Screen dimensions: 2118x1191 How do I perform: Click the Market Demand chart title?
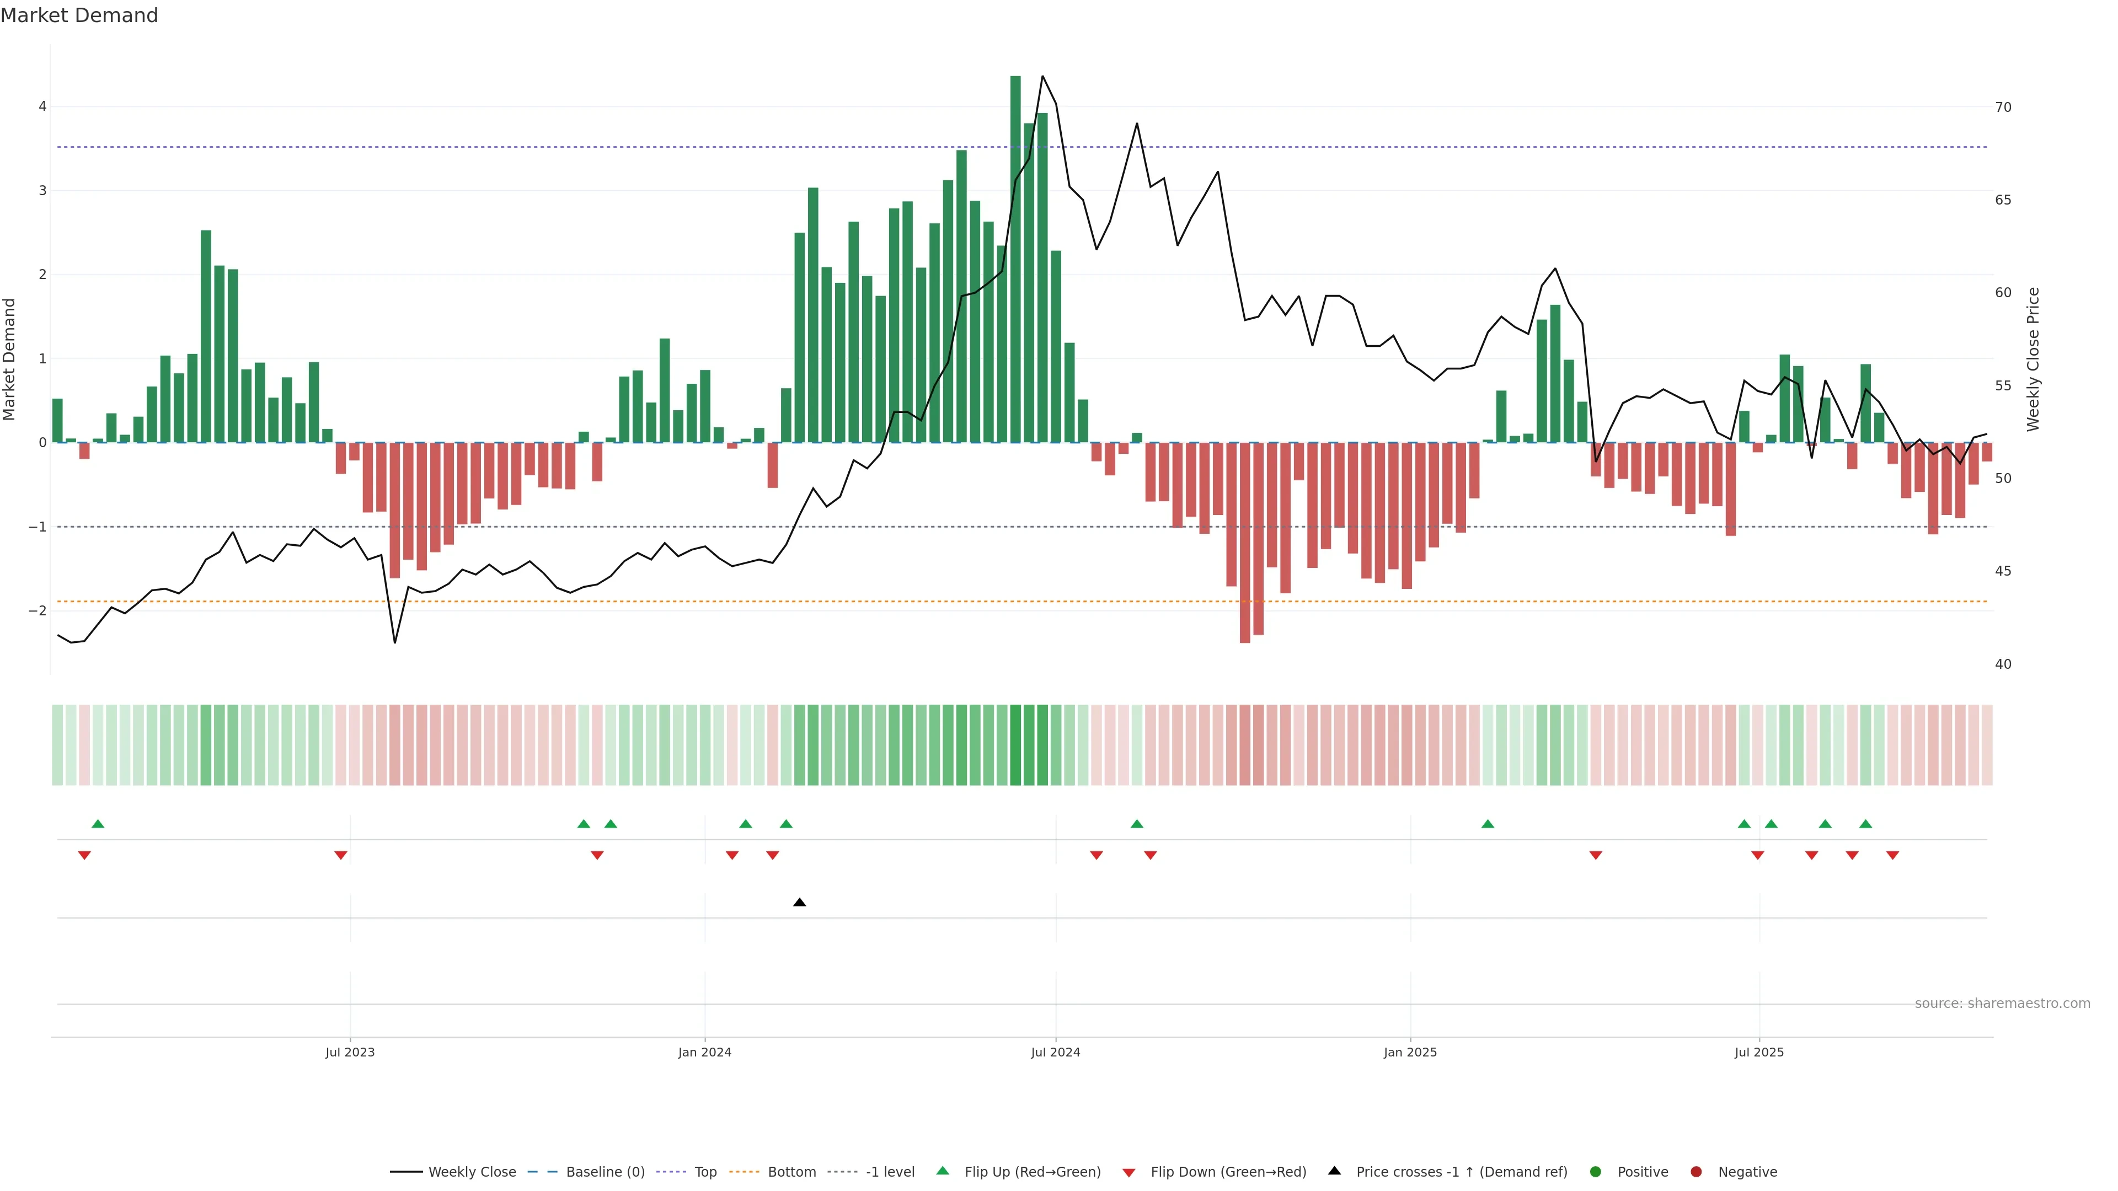pos(79,15)
